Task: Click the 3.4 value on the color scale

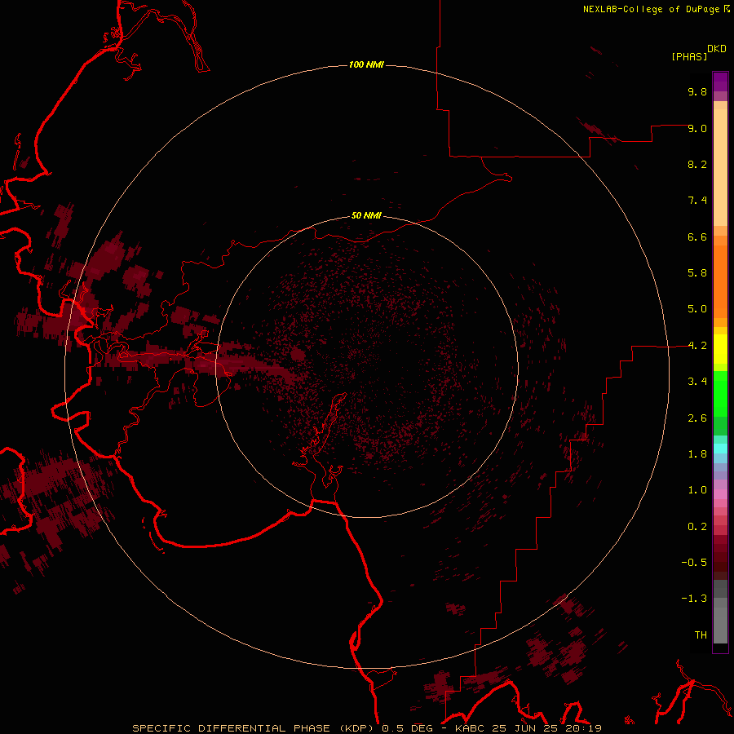Action: pos(697,382)
